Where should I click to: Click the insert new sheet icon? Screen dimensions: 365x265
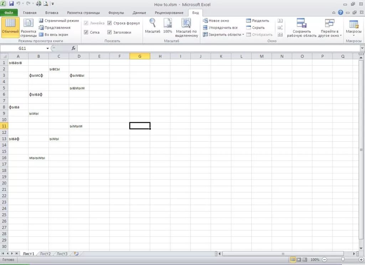click(x=76, y=254)
